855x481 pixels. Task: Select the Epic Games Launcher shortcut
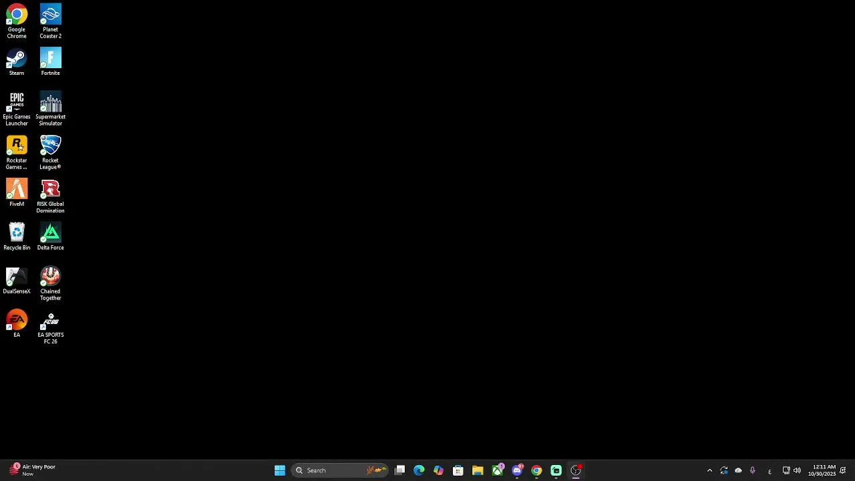click(x=17, y=109)
